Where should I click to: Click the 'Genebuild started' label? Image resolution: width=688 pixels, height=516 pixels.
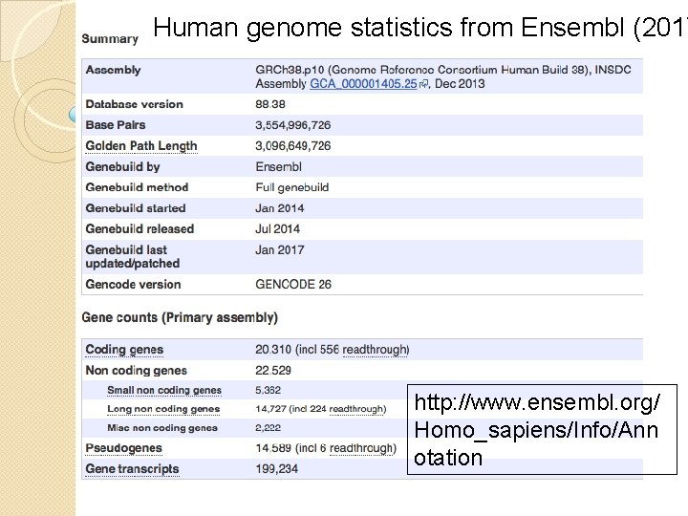(136, 208)
